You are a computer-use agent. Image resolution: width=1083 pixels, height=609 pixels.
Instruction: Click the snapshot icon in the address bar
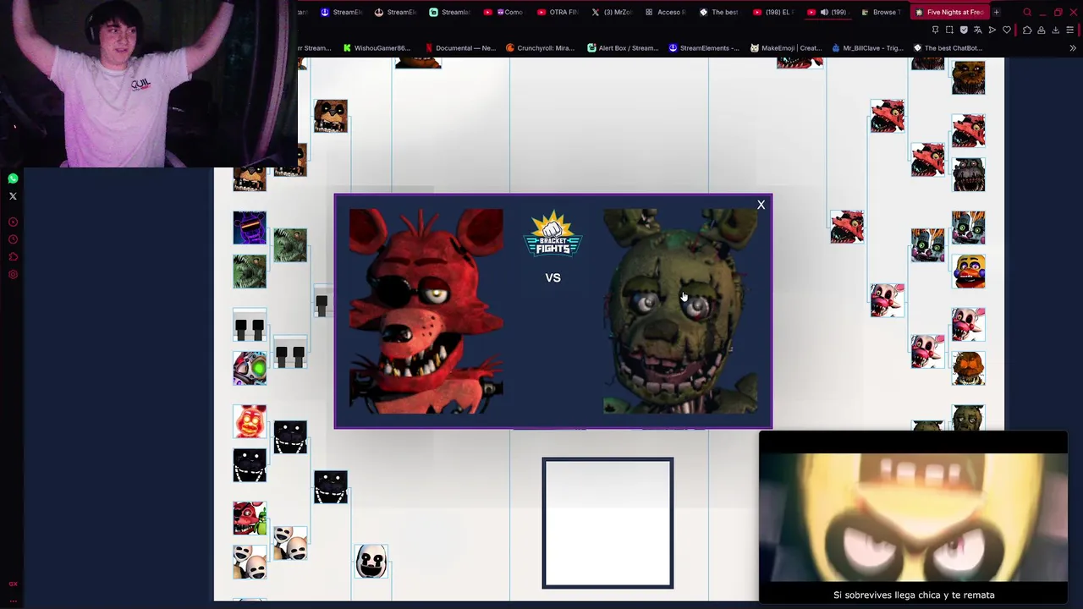949,30
